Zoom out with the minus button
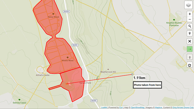Image resolution: width=194 pixels, height=109 pixels. 190,19
